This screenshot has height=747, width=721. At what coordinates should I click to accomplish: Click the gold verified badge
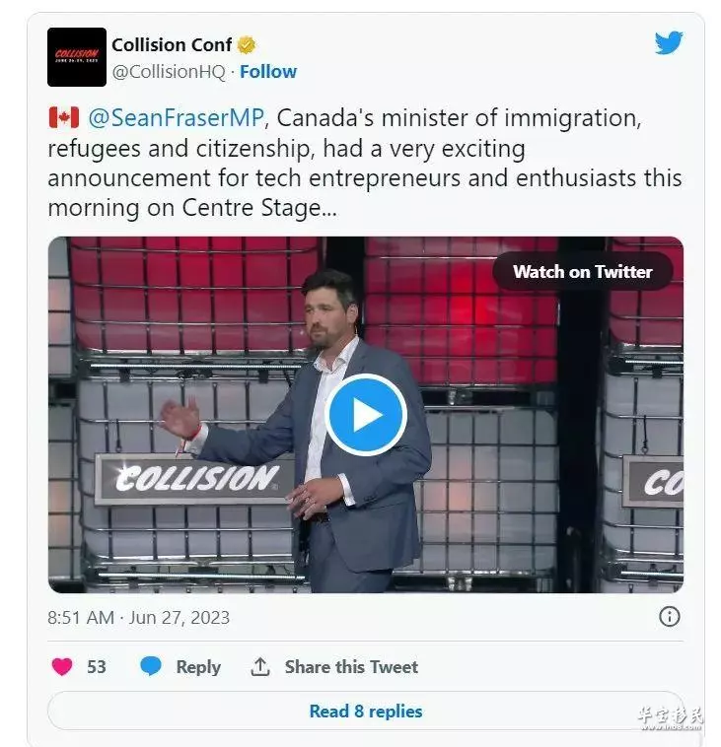click(247, 44)
